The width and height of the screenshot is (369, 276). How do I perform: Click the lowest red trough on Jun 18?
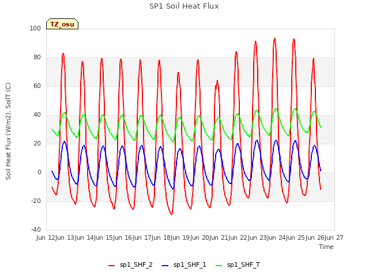172,214
